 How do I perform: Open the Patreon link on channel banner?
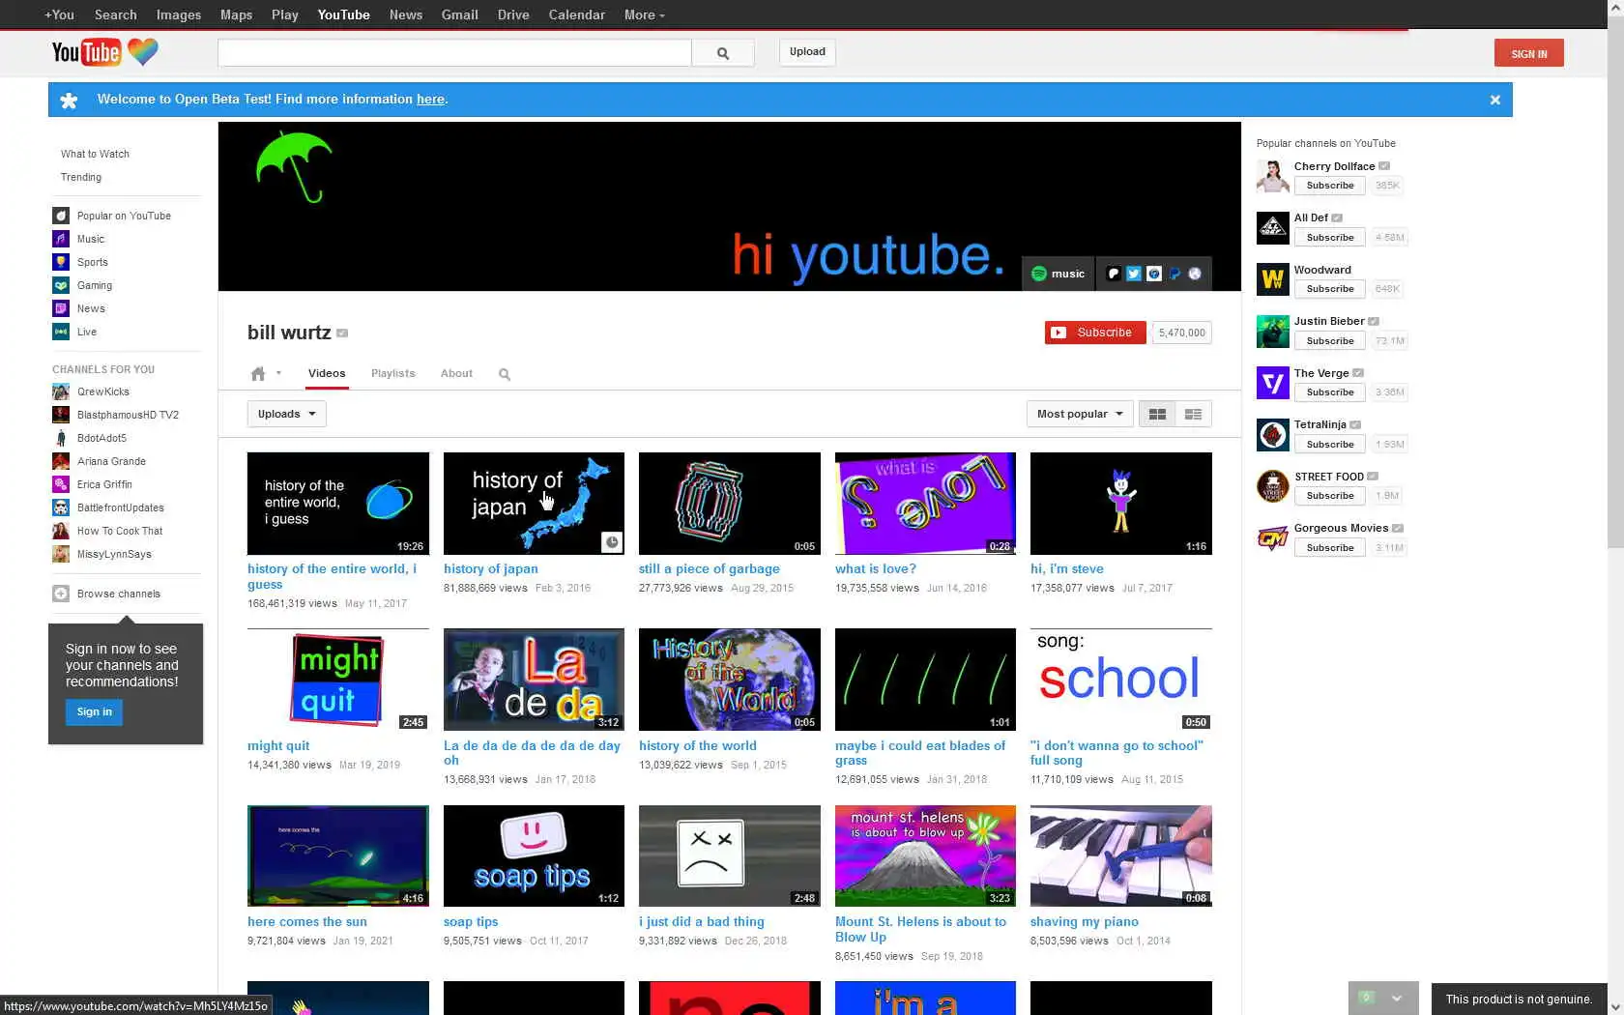(x=1114, y=274)
